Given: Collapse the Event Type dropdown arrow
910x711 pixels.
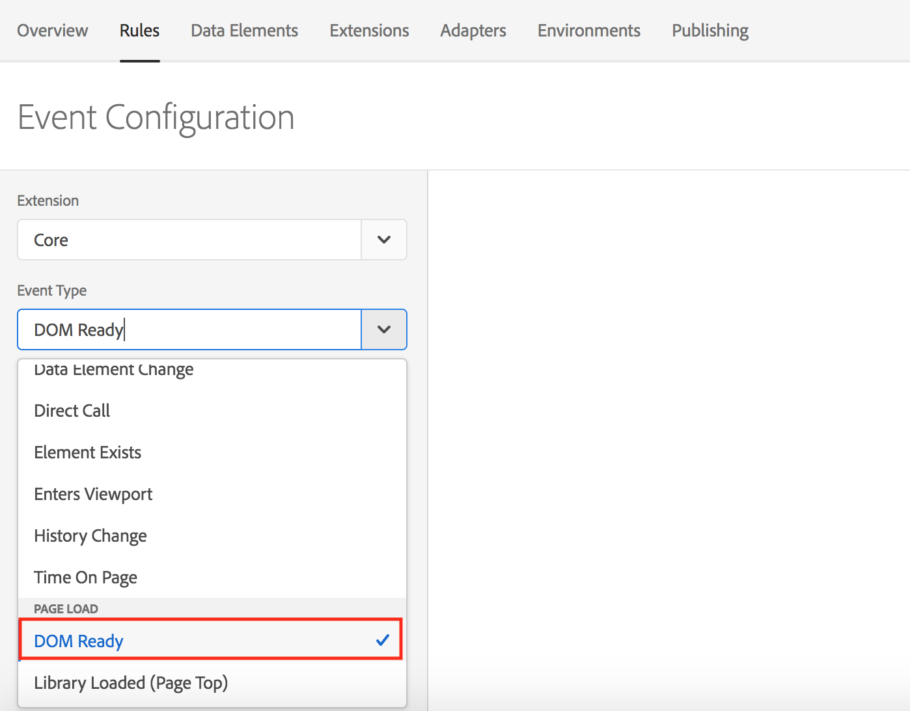Looking at the screenshot, I should point(384,329).
